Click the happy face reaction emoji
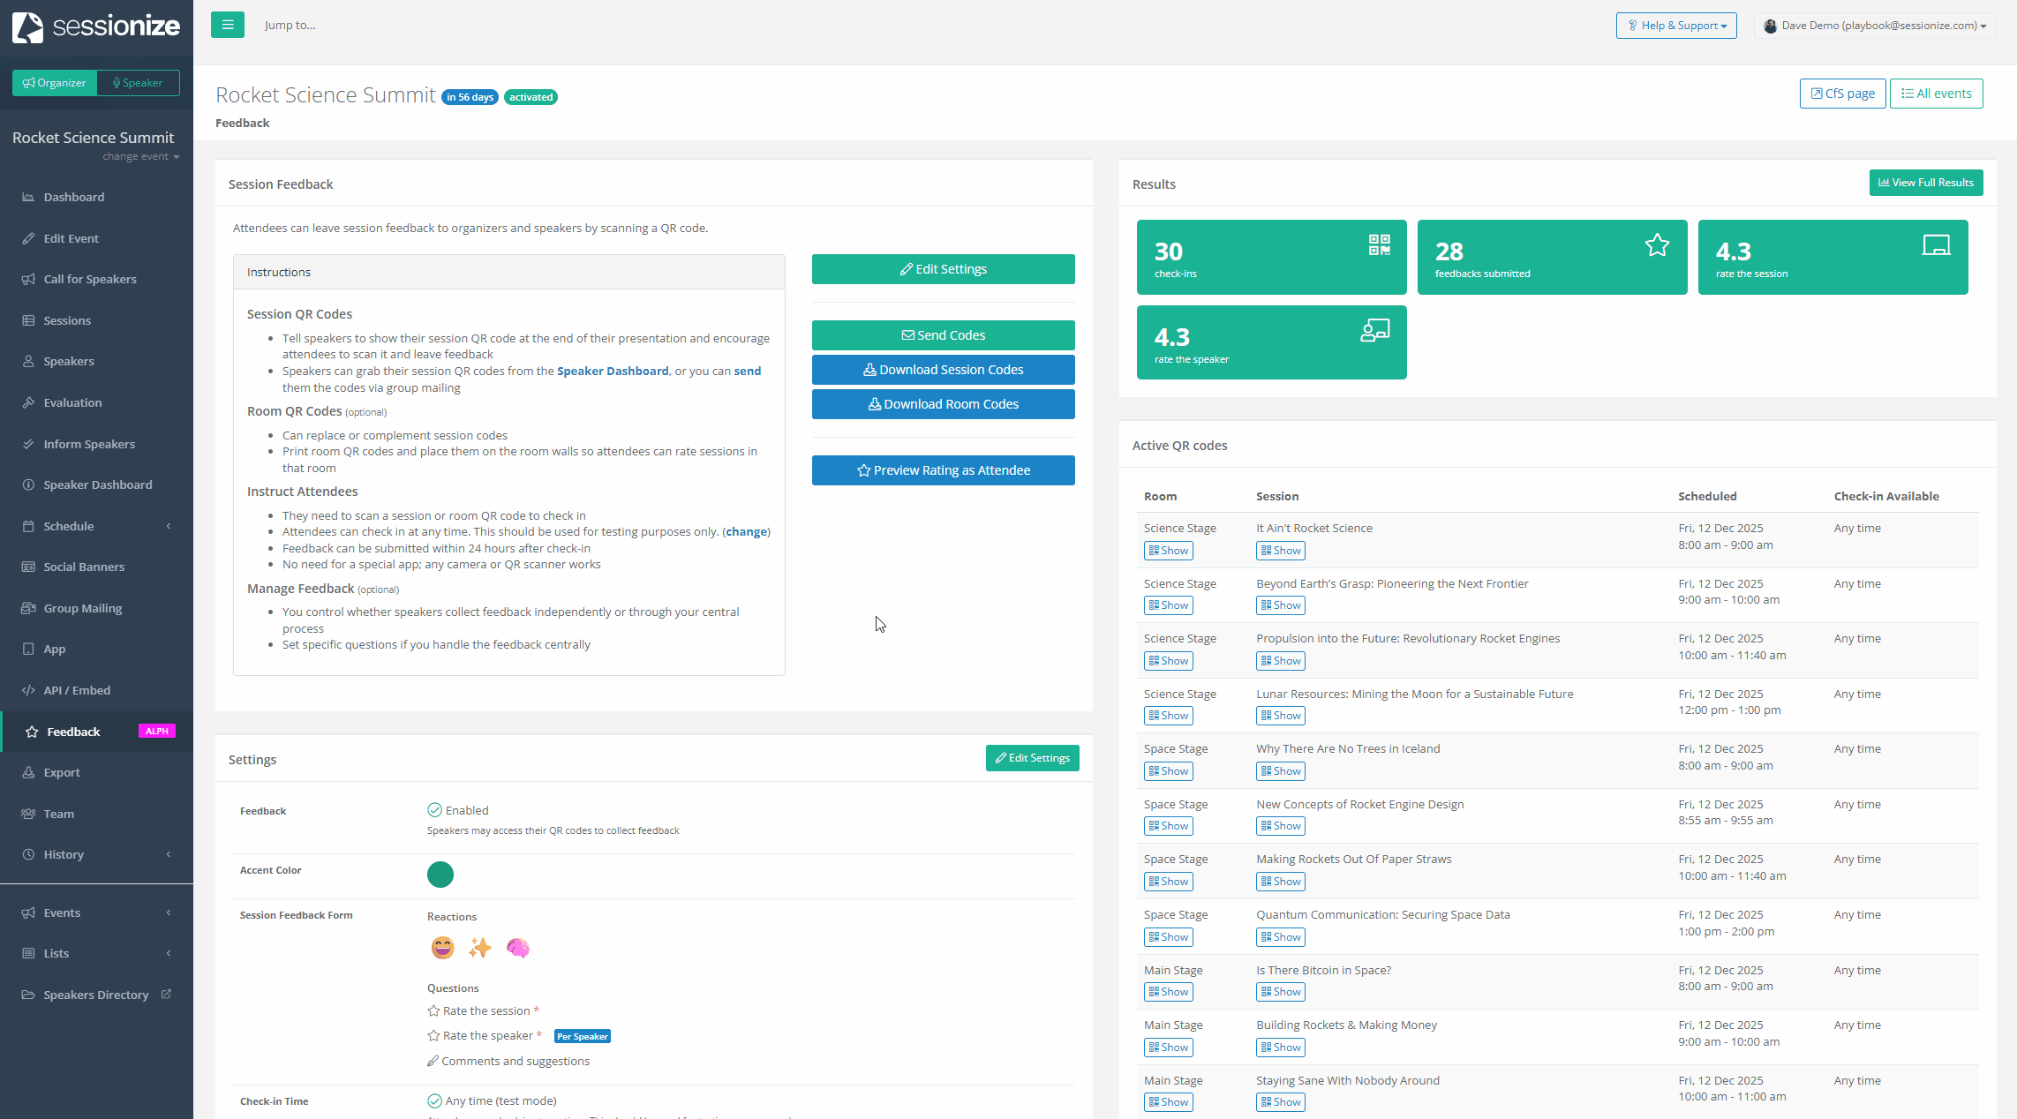The height and width of the screenshot is (1119, 2017). 442,948
